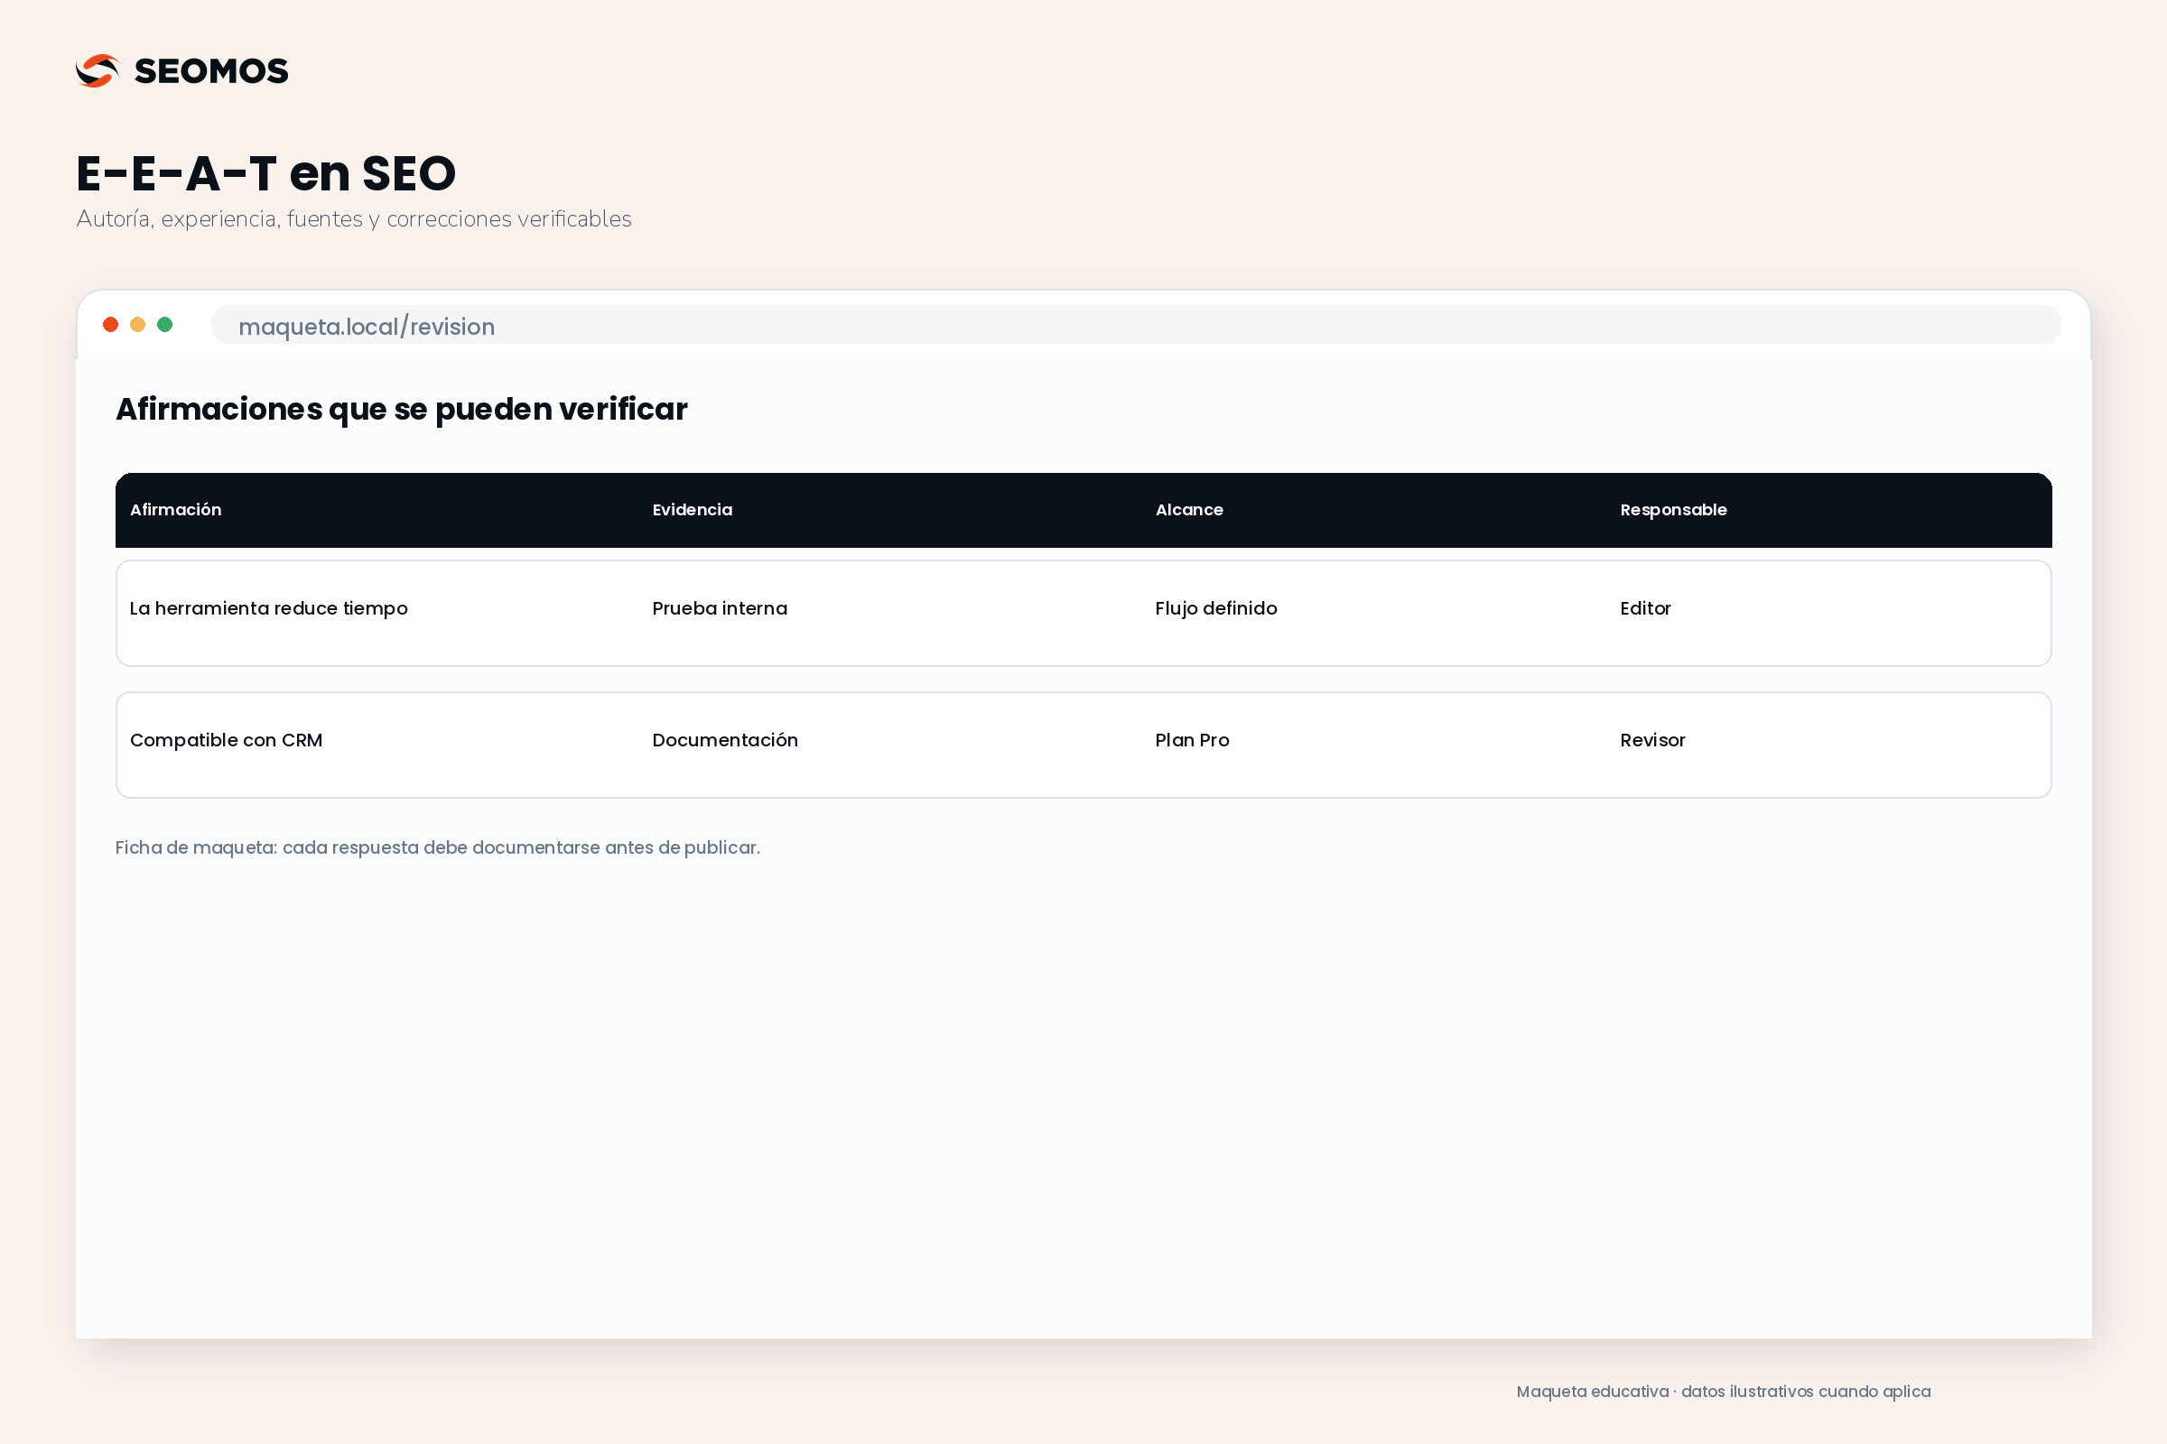2167x1444 pixels.
Task: Click the "Ficha de maqueta" footnote text
Action: pyautogui.click(x=438, y=847)
